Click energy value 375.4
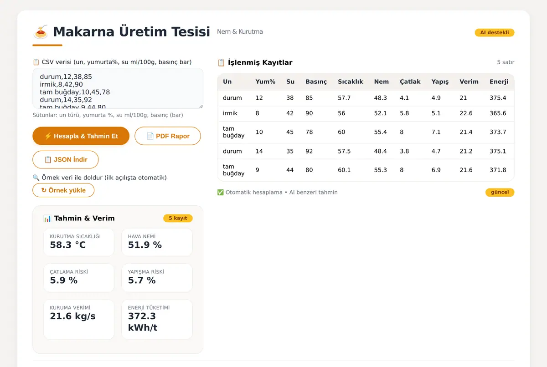This screenshot has width=547, height=367. (x=498, y=98)
